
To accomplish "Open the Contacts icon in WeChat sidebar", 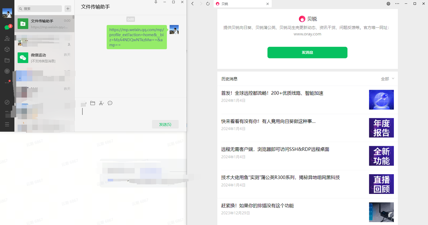I will (x=7, y=38).
